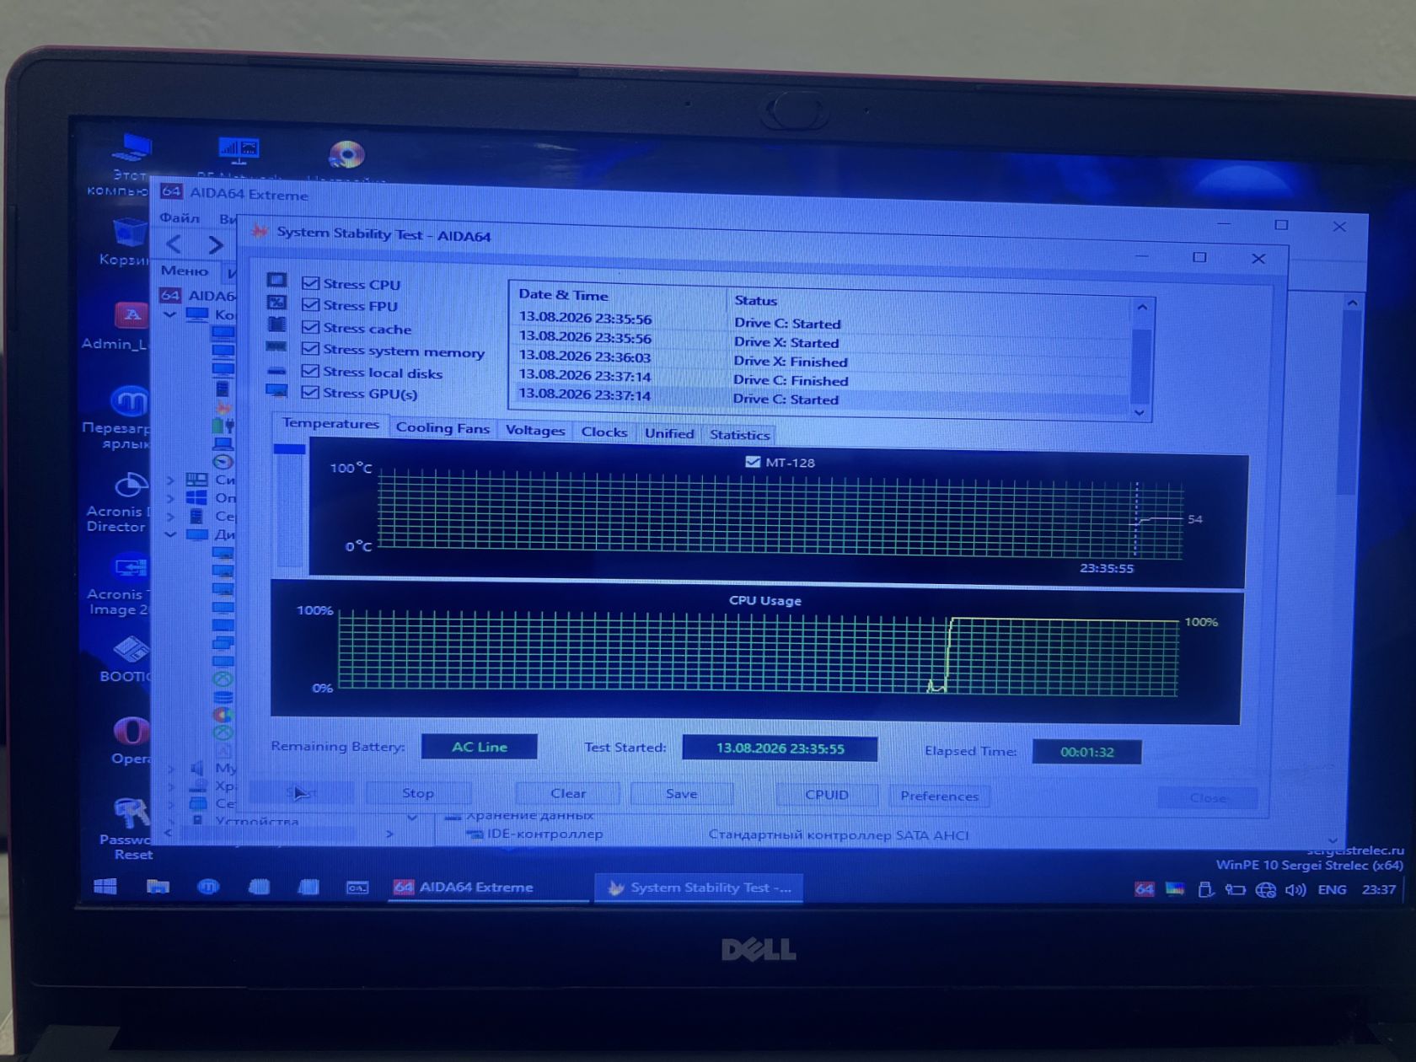Screen dimensions: 1416x1062
Task: Click the forward navigation arrow in AIDA64
Action: click(x=216, y=245)
